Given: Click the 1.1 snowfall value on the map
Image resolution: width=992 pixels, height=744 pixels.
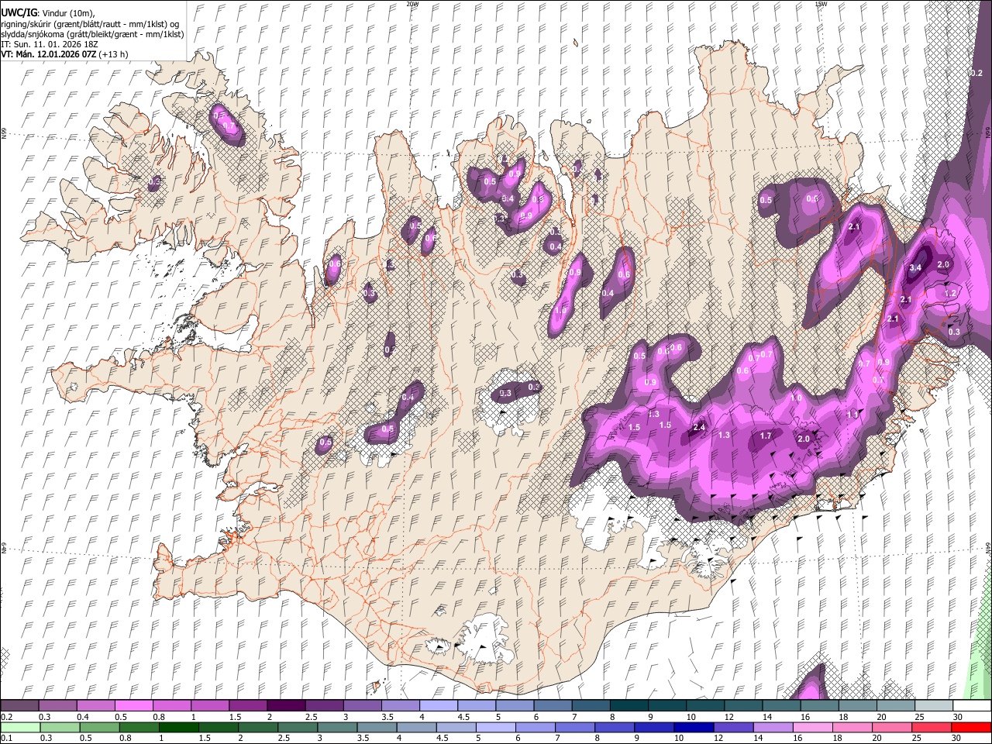Looking at the screenshot, I should click(x=852, y=415).
